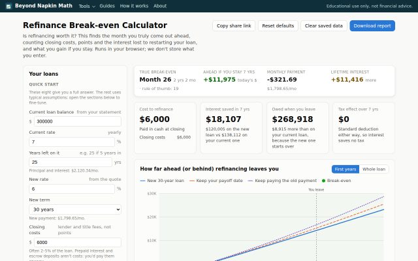Copy the share link
Screen dimensions: 418x261
234,26
